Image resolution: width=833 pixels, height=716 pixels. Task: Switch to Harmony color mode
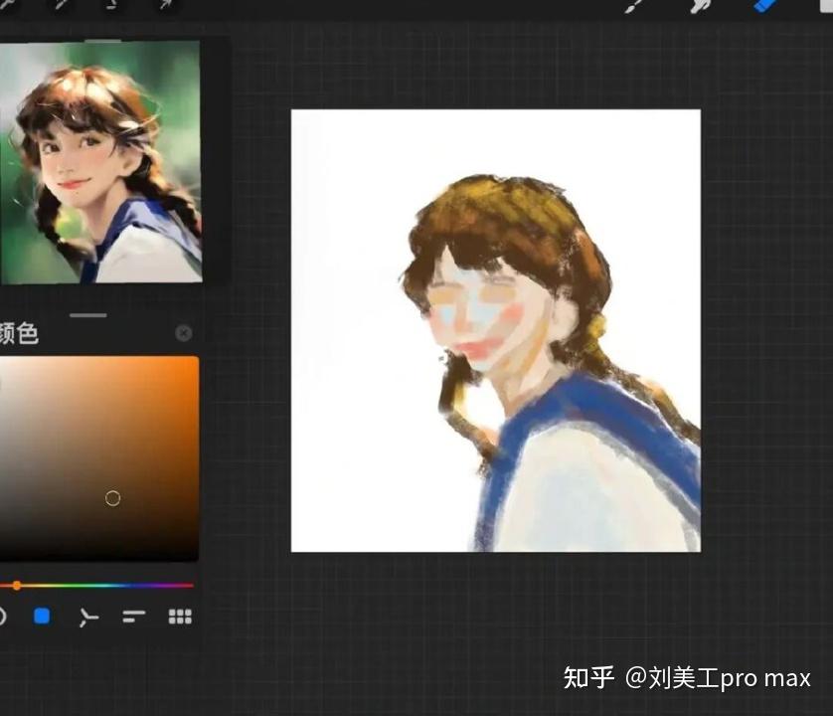pos(89,615)
